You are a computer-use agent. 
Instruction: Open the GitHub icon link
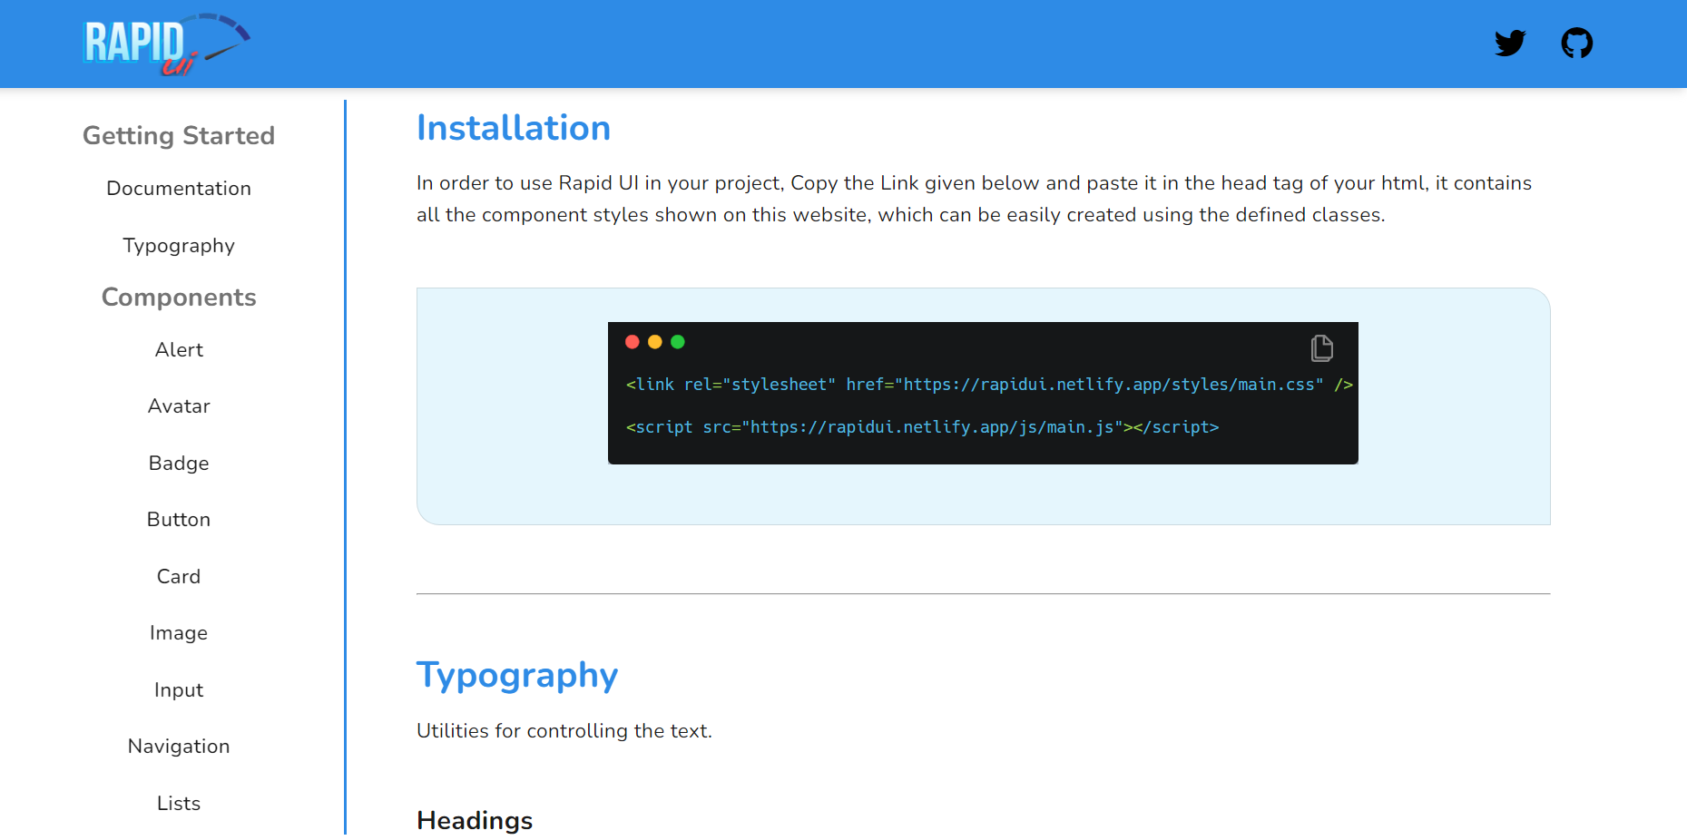tap(1576, 43)
